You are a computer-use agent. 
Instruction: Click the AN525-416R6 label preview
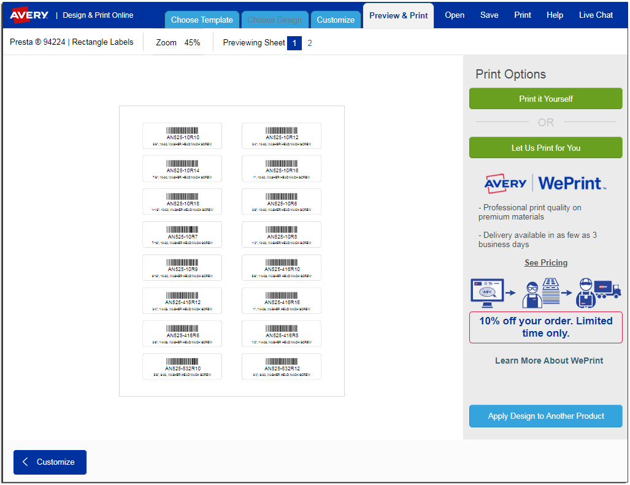pyautogui.click(x=182, y=334)
